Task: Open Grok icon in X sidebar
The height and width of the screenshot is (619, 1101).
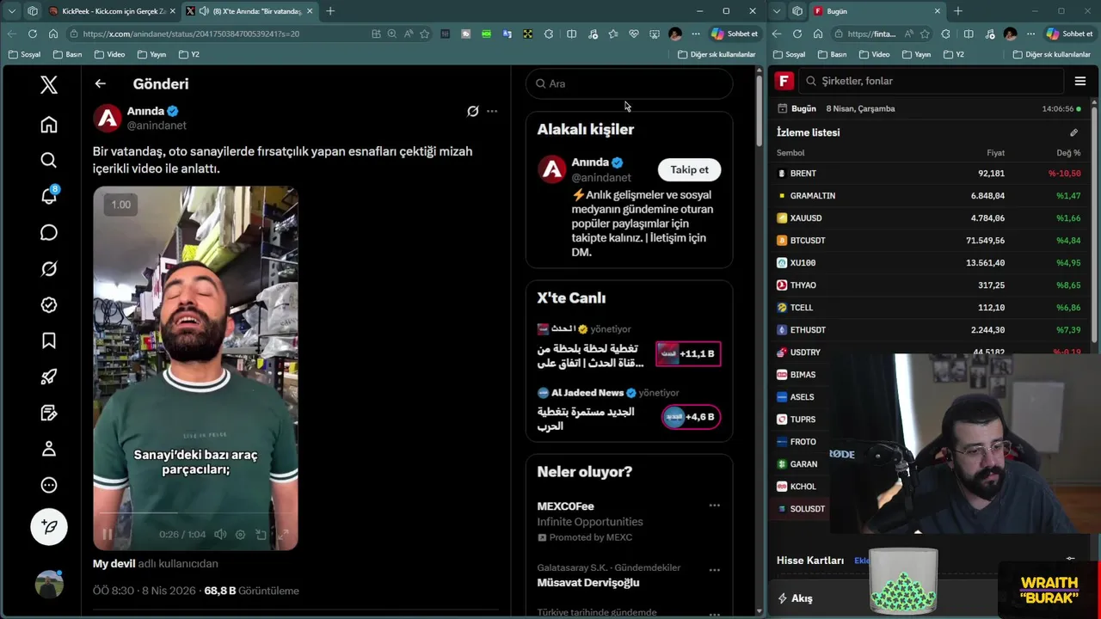Action: click(49, 269)
